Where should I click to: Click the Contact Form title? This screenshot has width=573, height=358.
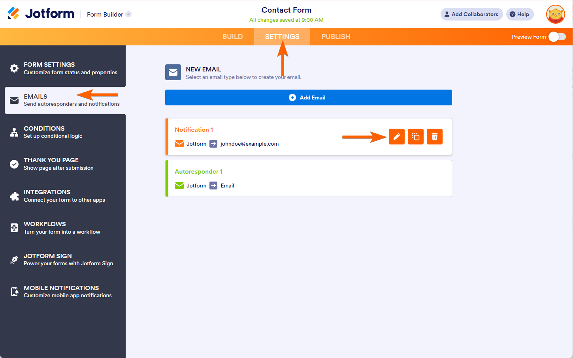click(286, 10)
